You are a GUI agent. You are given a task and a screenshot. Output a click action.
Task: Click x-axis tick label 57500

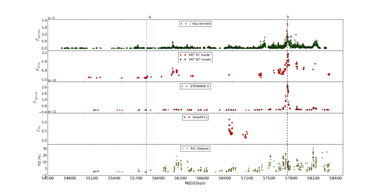point(269,178)
